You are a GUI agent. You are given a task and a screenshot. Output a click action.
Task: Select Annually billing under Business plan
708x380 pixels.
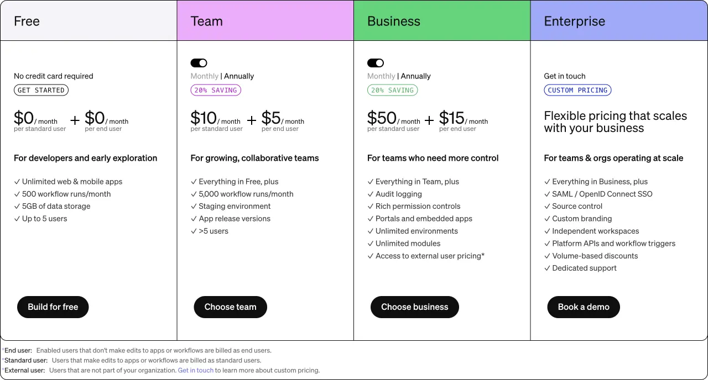[x=416, y=76]
